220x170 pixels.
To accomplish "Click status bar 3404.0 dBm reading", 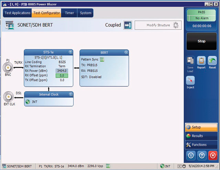I will click(x=76, y=166).
